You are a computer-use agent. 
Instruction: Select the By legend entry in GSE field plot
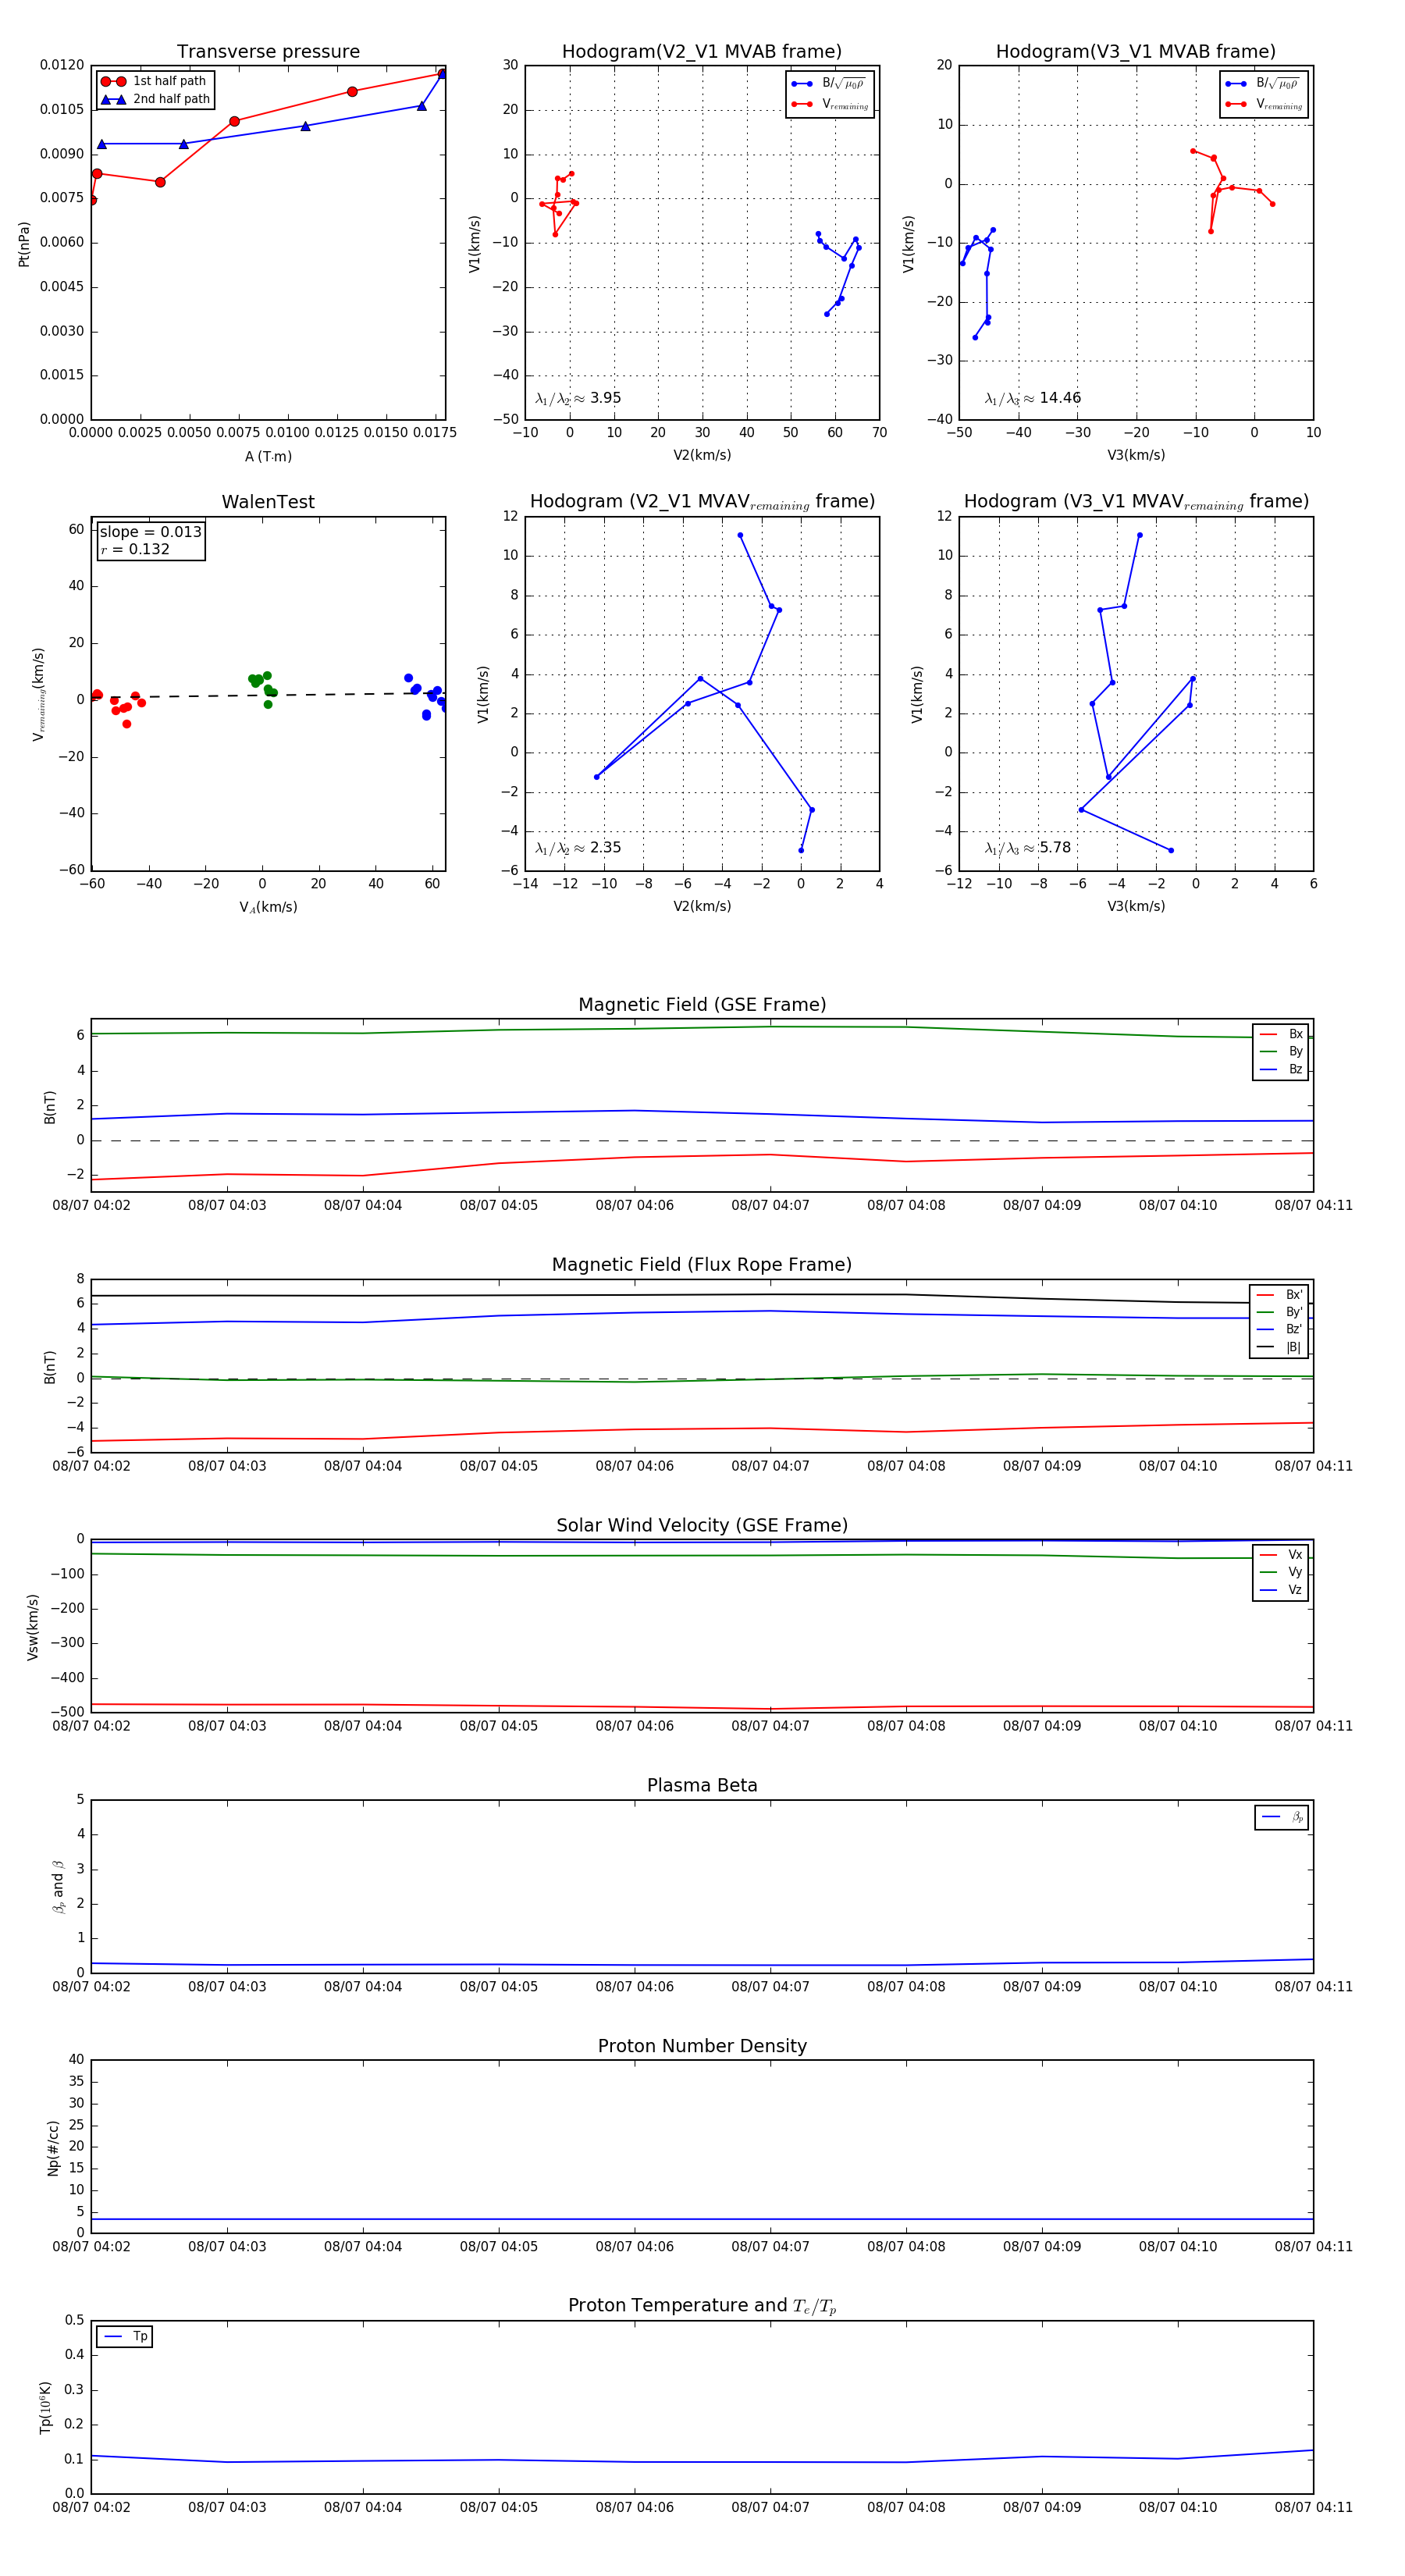(x=1281, y=1051)
